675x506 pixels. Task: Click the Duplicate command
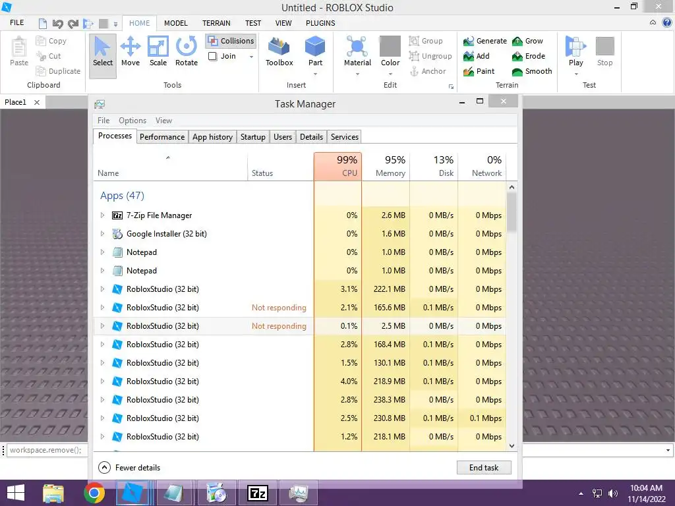pyautogui.click(x=58, y=71)
